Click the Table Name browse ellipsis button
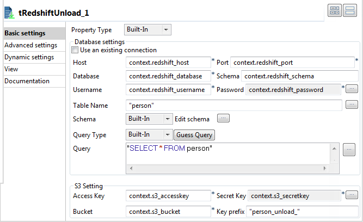Screen dimensions: 363x222 (352, 104)
